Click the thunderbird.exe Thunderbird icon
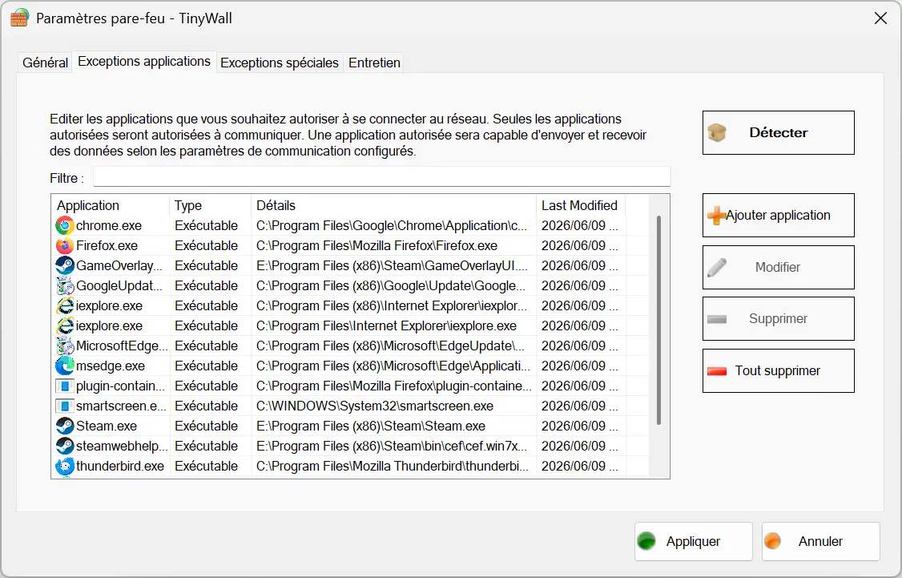Viewport: 902px width, 578px height. click(65, 467)
